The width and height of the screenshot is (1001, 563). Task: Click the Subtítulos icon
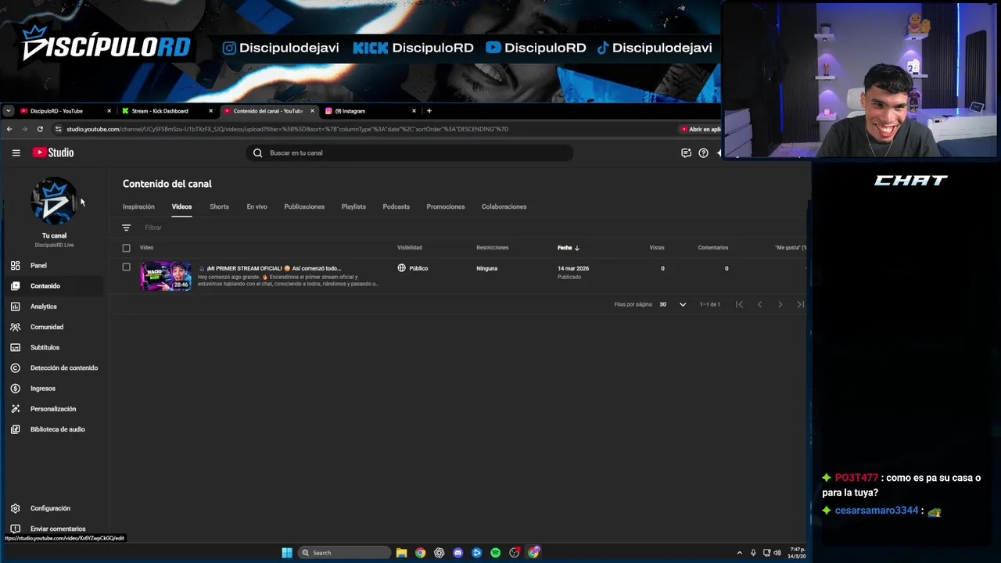point(15,347)
